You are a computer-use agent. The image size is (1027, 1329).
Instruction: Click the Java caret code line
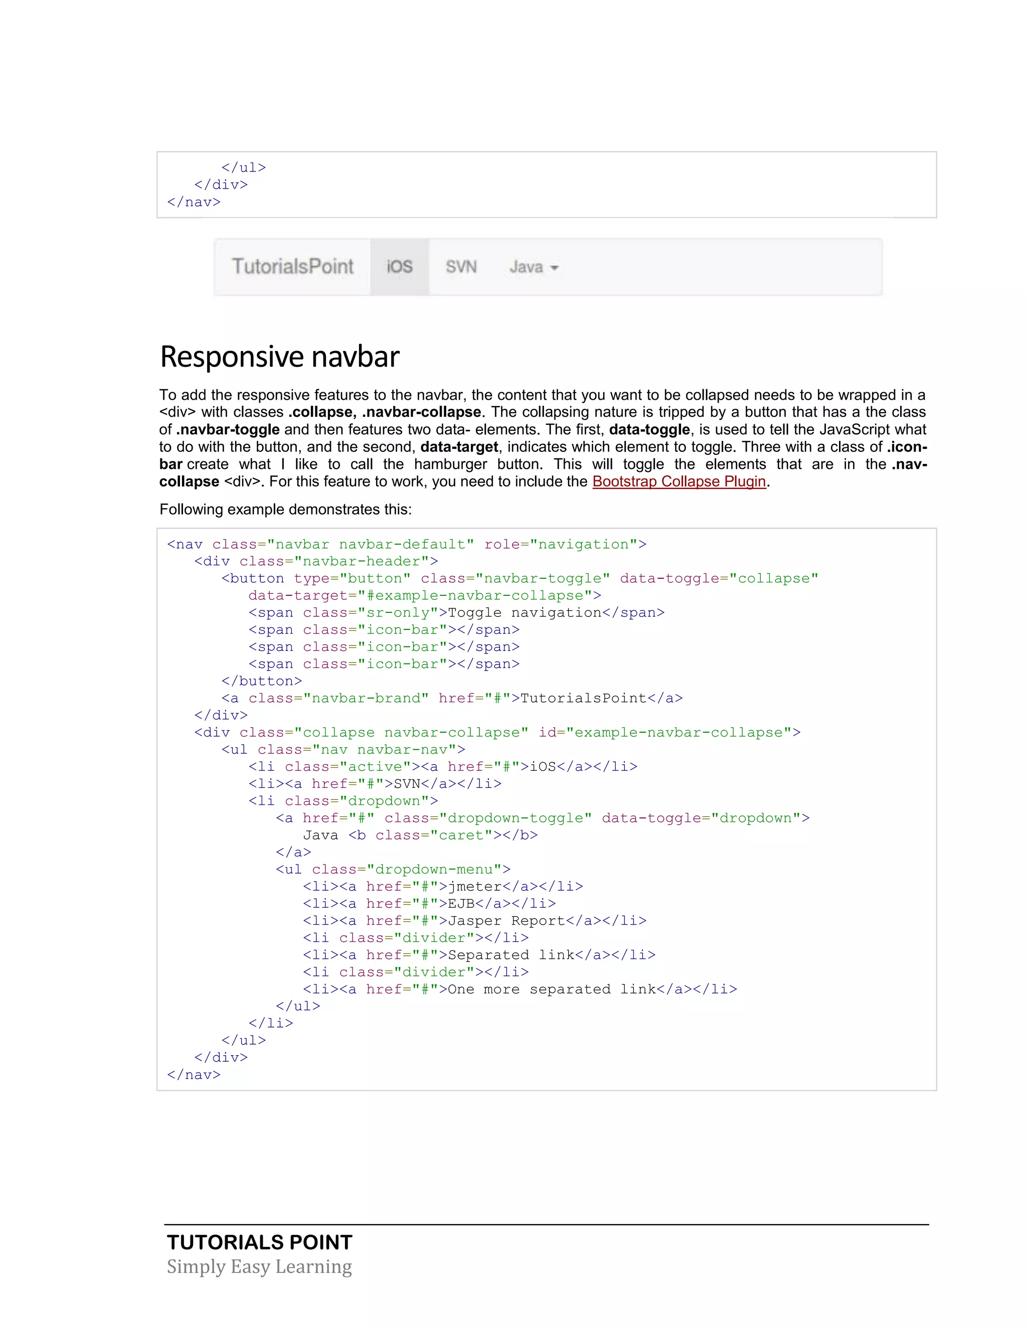pos(420,836)
